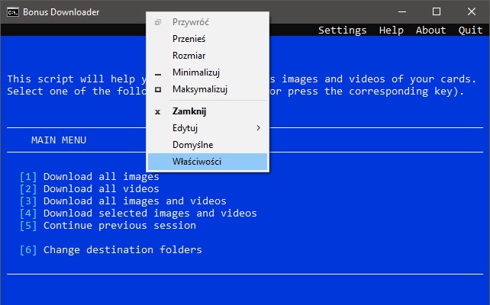This screenshot has width=490, height=305.
Task: Choose Rozmiar from the window menu
Action: click(x=189, y=56)
